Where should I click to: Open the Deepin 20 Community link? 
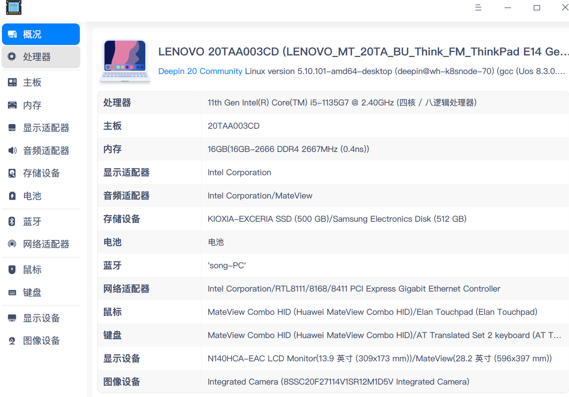(200, 71)
